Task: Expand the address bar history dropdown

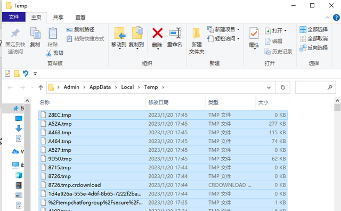Action: (x=269, y=87)
